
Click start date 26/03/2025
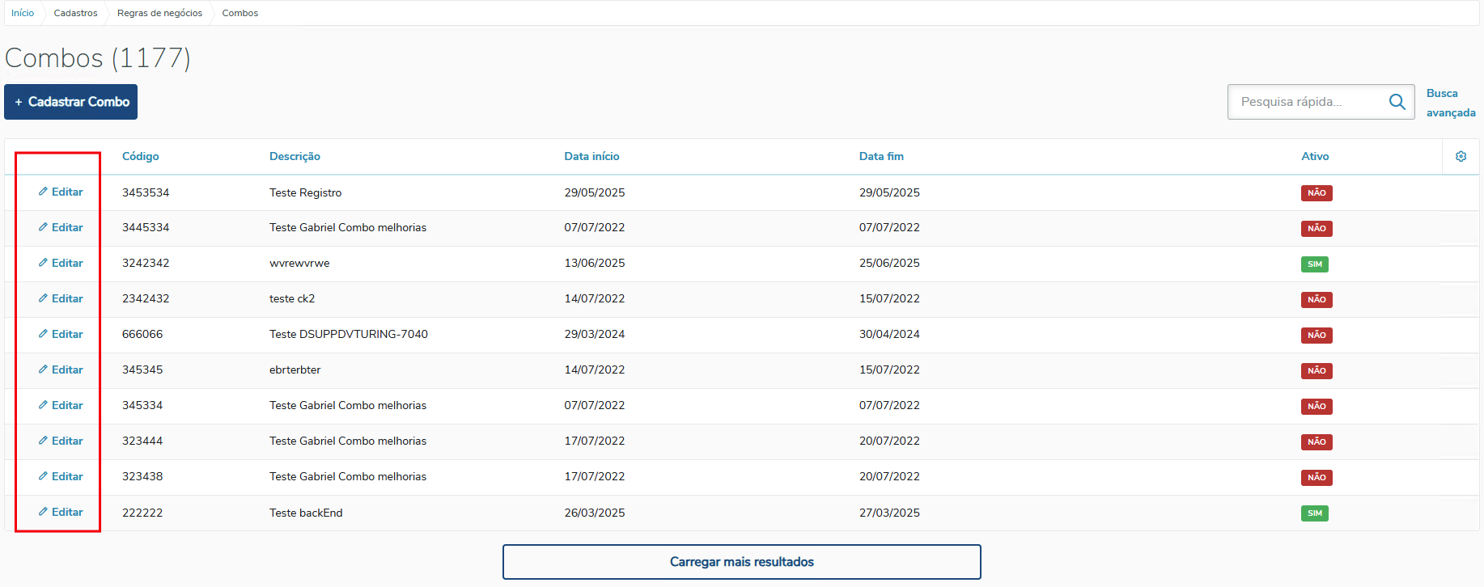coord(595,513)
